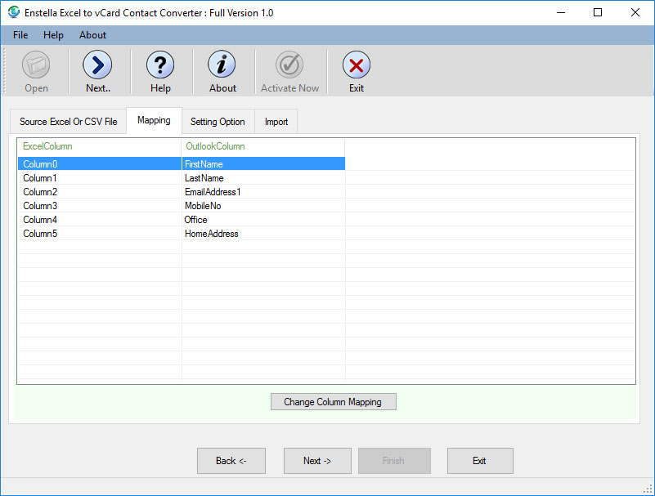The width and height of the screenshot is (655, 496).
Task: Select the Column5 HomeAddress row
Action: point(180,234)
